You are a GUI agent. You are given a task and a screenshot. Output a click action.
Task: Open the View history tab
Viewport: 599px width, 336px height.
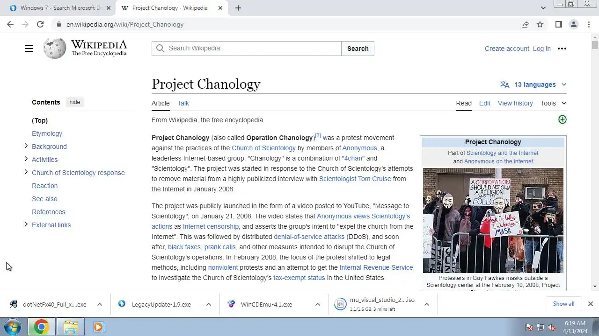515,103
